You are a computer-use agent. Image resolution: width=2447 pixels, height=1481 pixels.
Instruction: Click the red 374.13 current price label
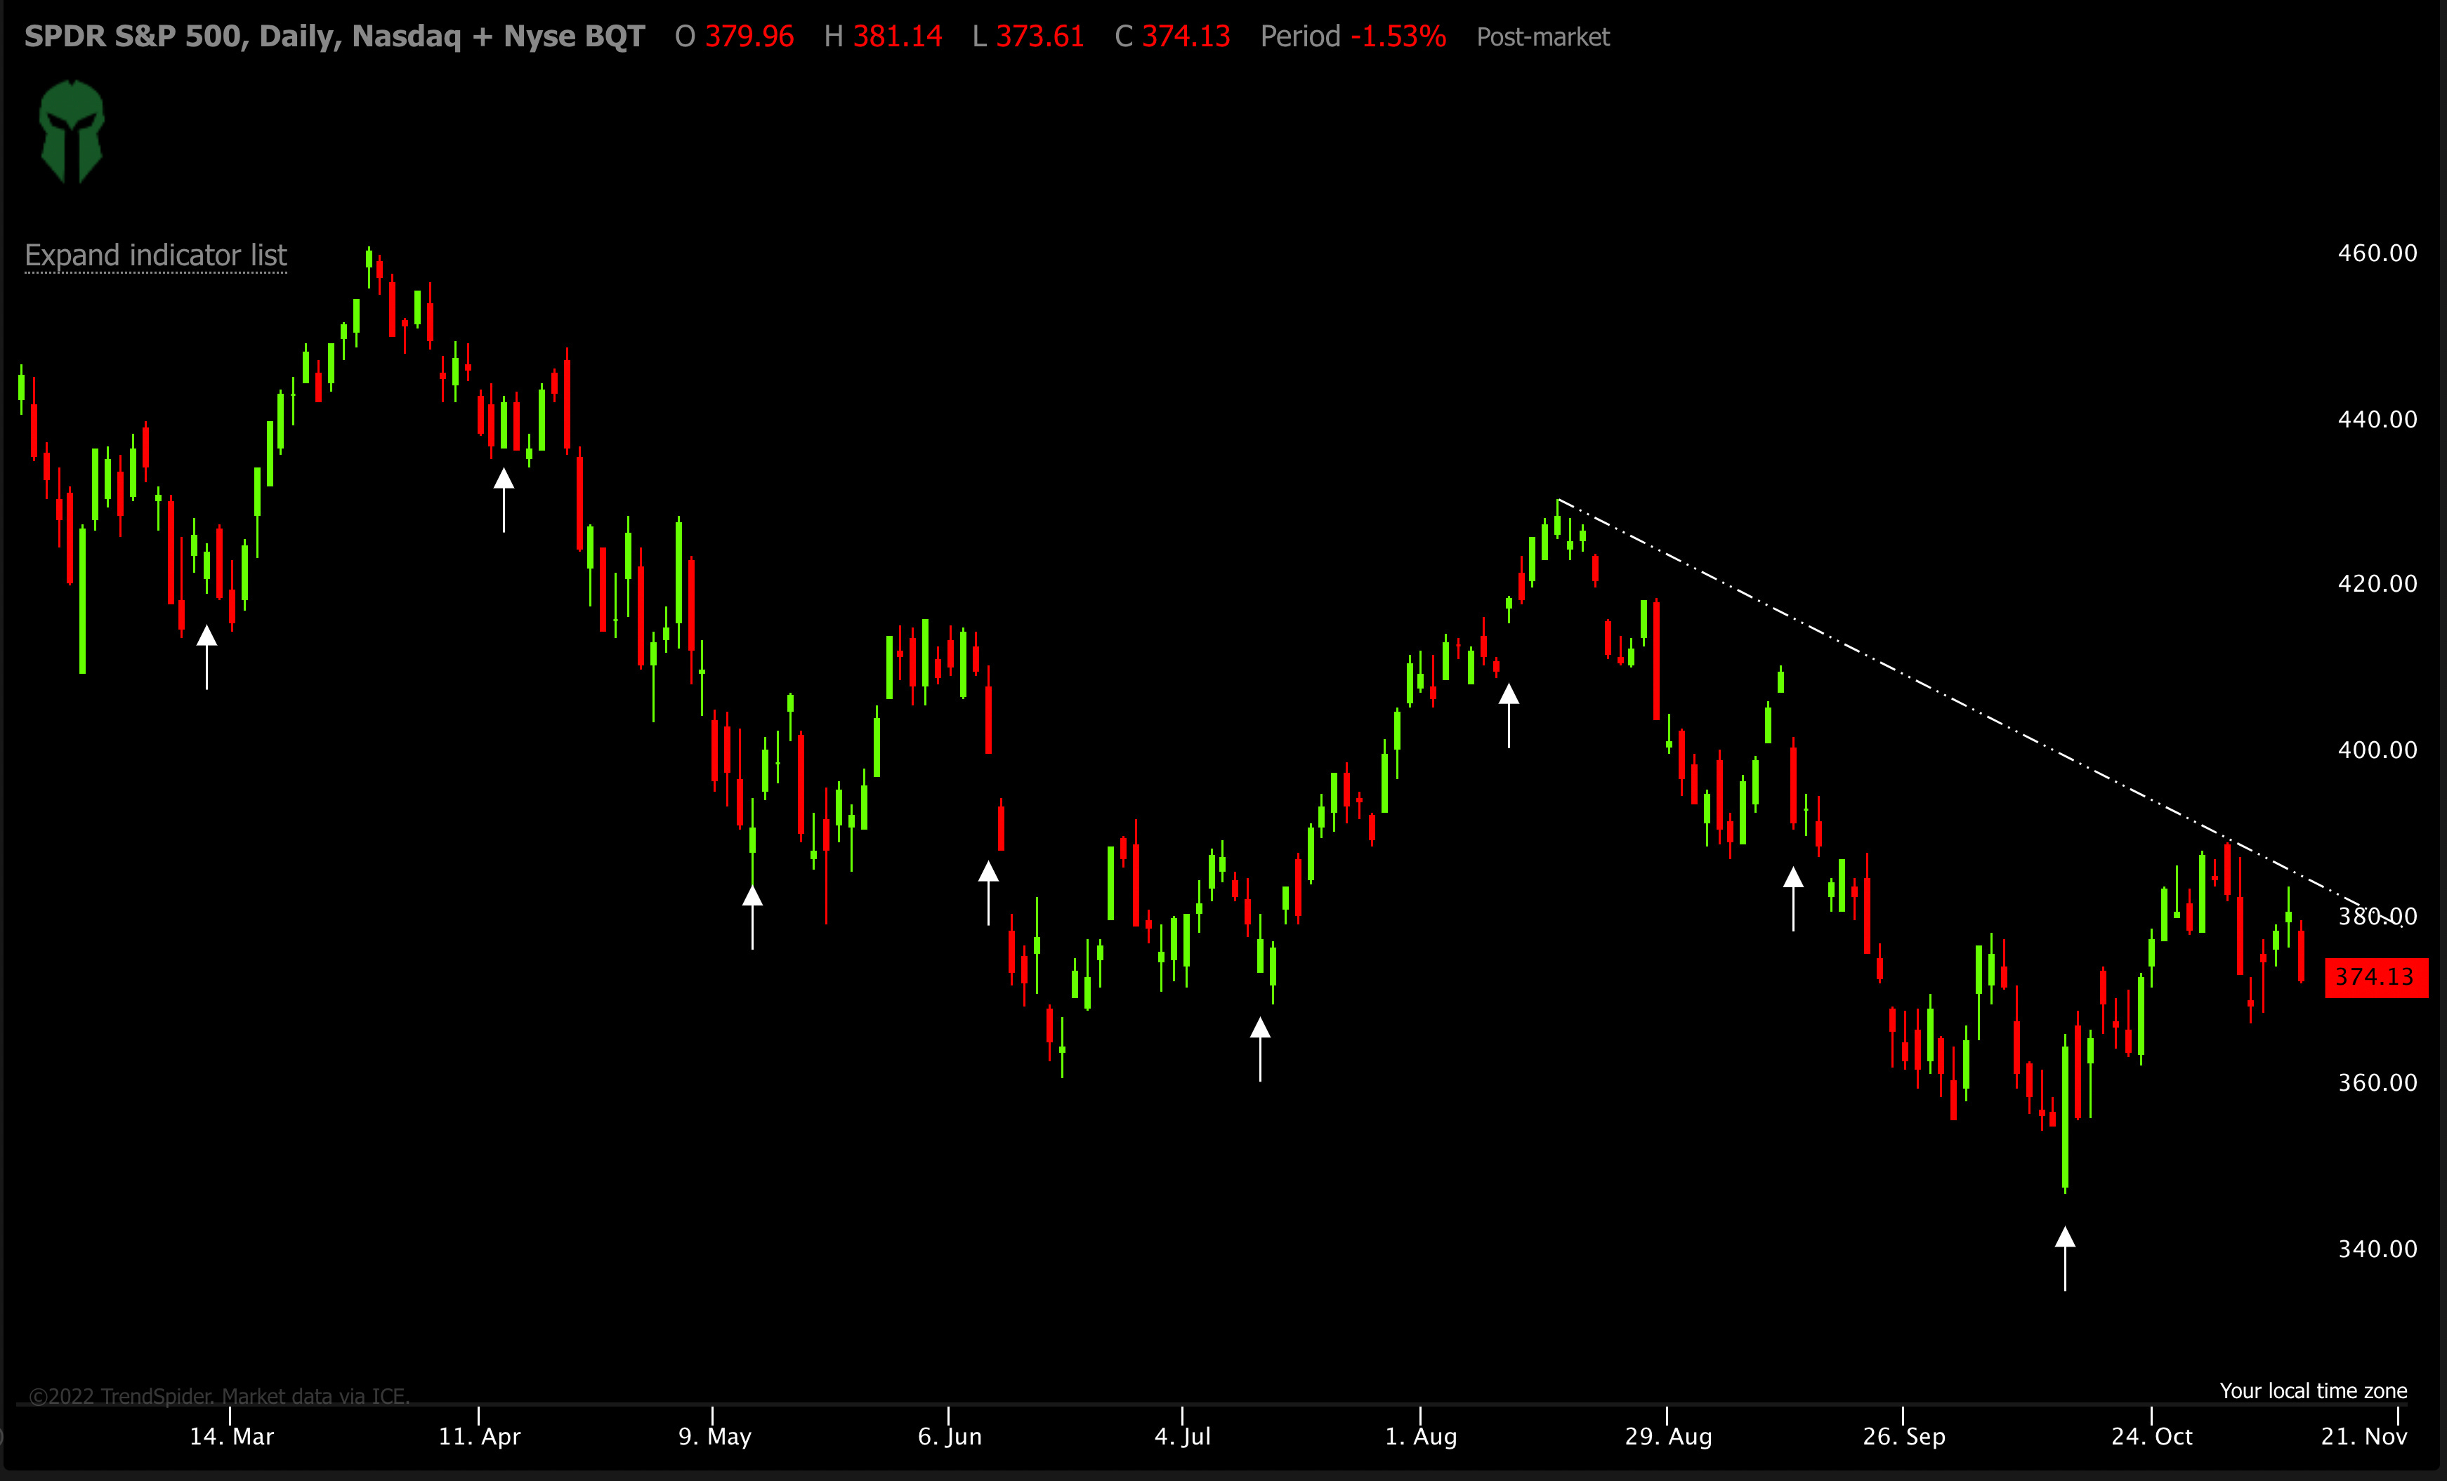tap(2375, 977)
